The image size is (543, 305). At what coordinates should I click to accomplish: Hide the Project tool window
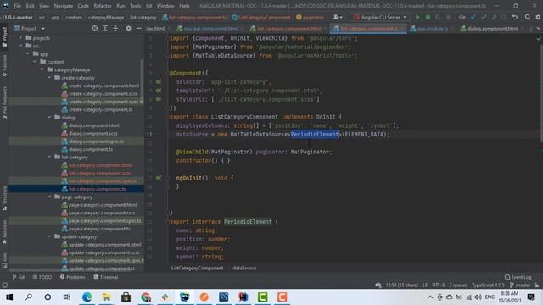pos(138,28)
